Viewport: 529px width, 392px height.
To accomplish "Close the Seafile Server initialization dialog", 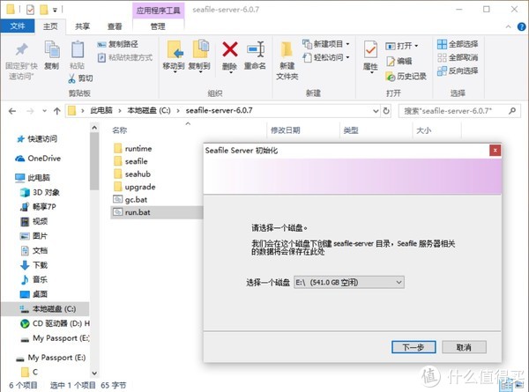I will [495, 151].
